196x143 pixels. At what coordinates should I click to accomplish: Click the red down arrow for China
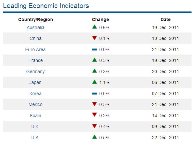coord(94,38)
